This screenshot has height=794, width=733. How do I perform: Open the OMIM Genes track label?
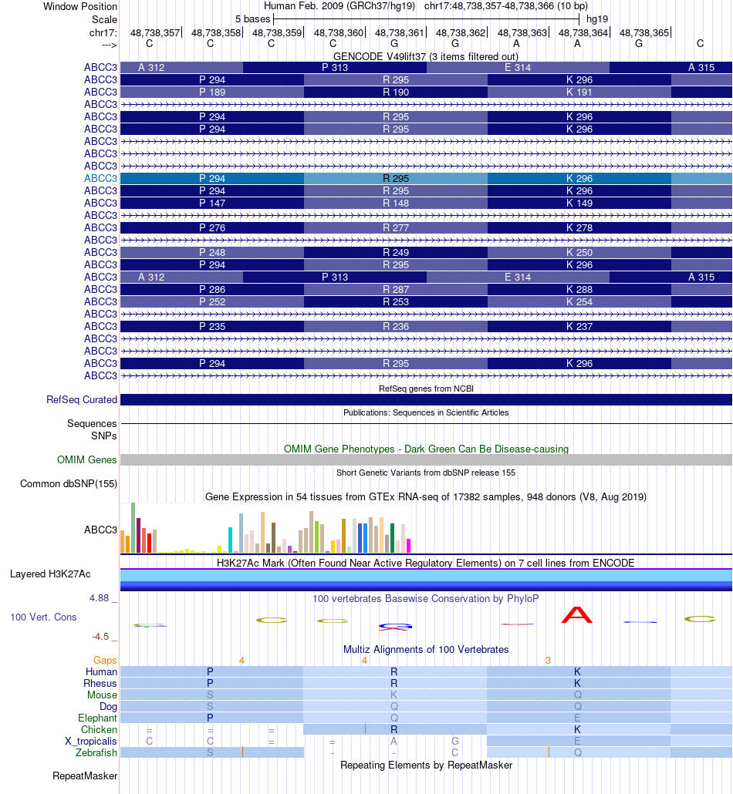[86, 459]
